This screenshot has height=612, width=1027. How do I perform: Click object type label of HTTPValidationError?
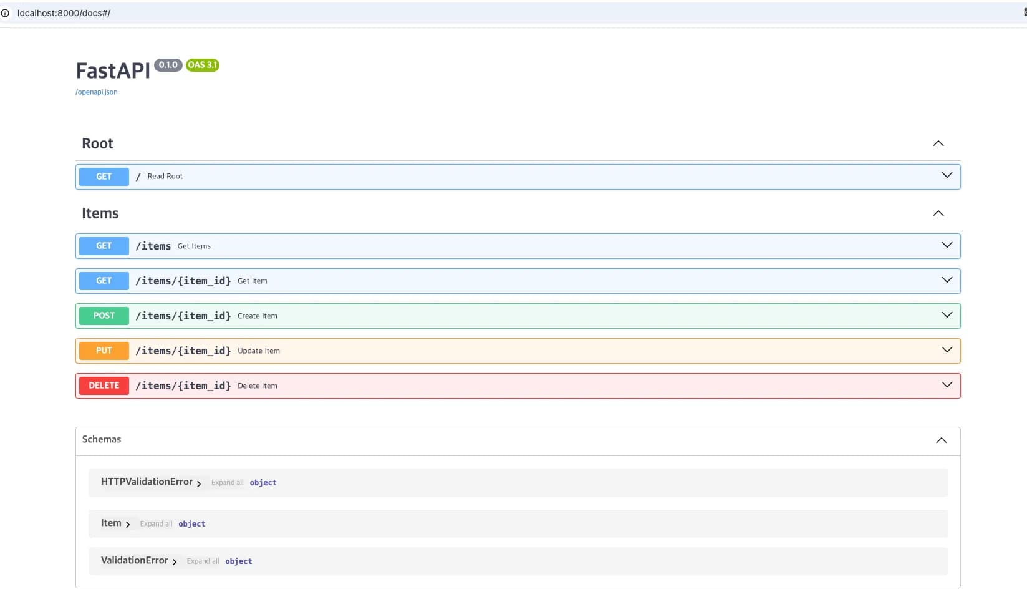pyautogui.click(x=263, y=483)
